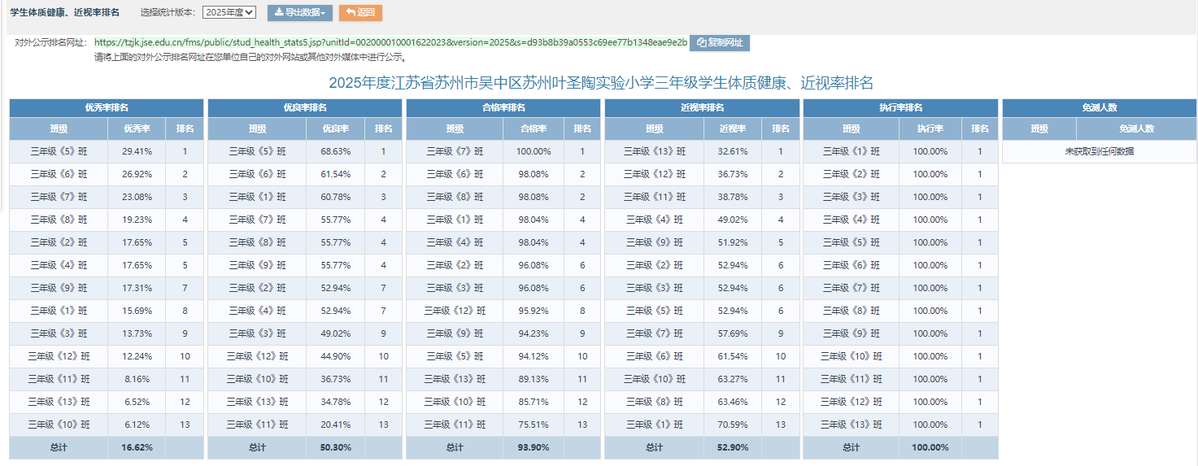This screenshot has height=466, width=1198.
Task: Select the 29.41% excellent rate cell
Action: tap(137, 151)
